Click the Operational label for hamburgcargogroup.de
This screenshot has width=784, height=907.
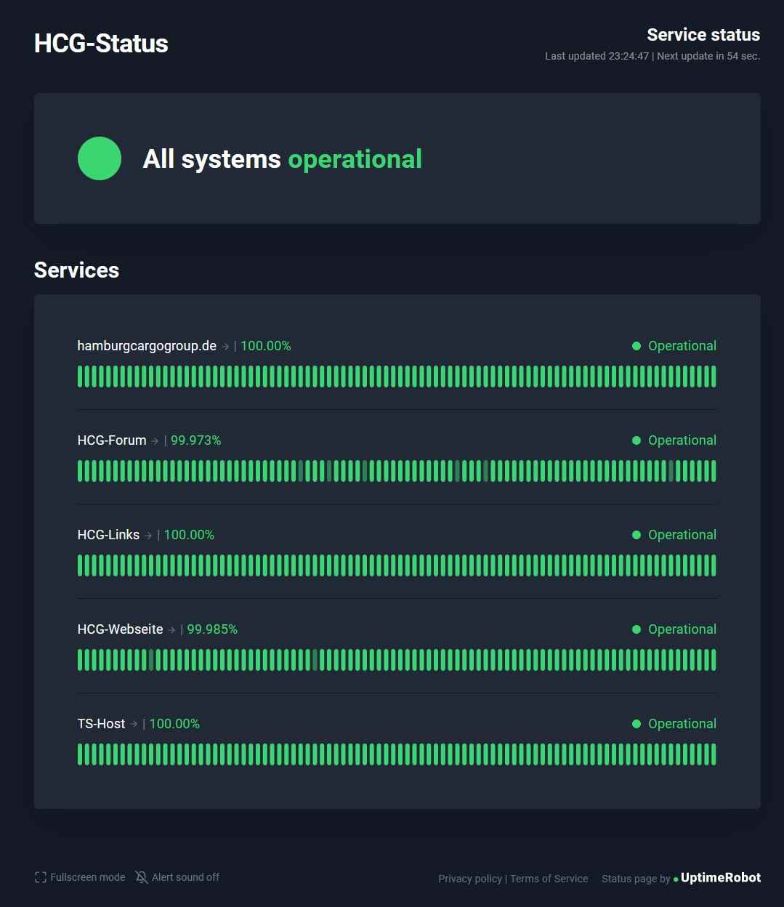click(682, 346)
